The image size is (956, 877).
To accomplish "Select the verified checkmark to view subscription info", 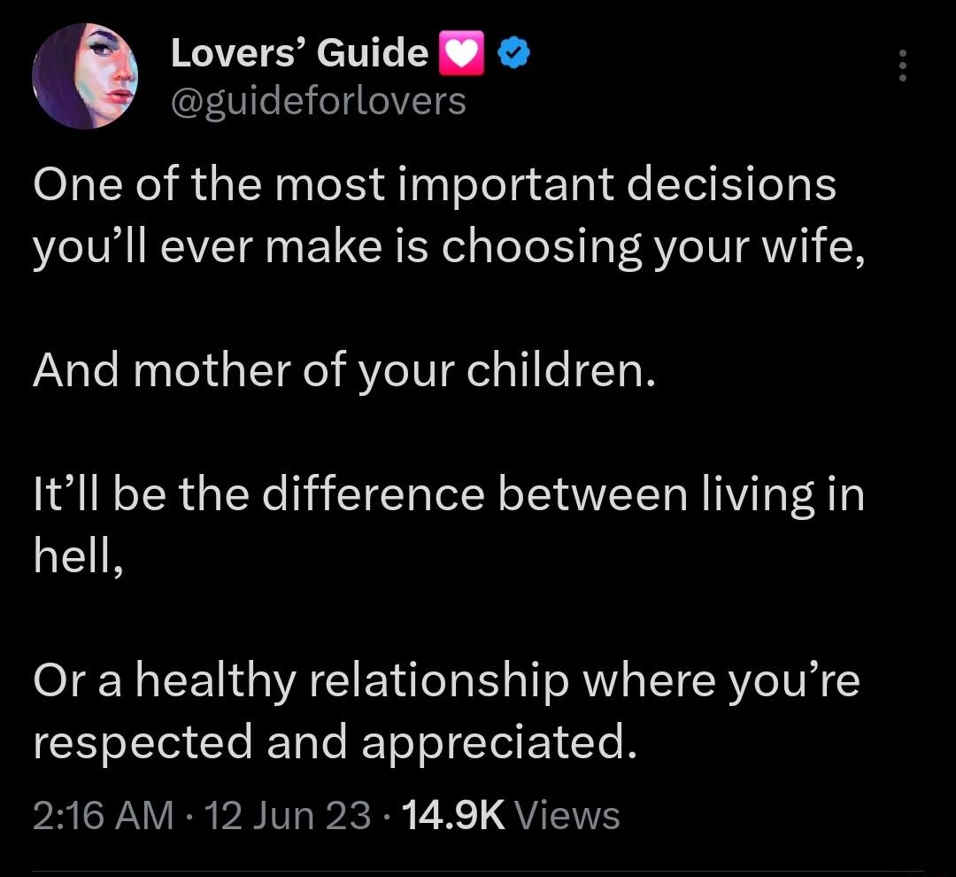I will point(513,51).
